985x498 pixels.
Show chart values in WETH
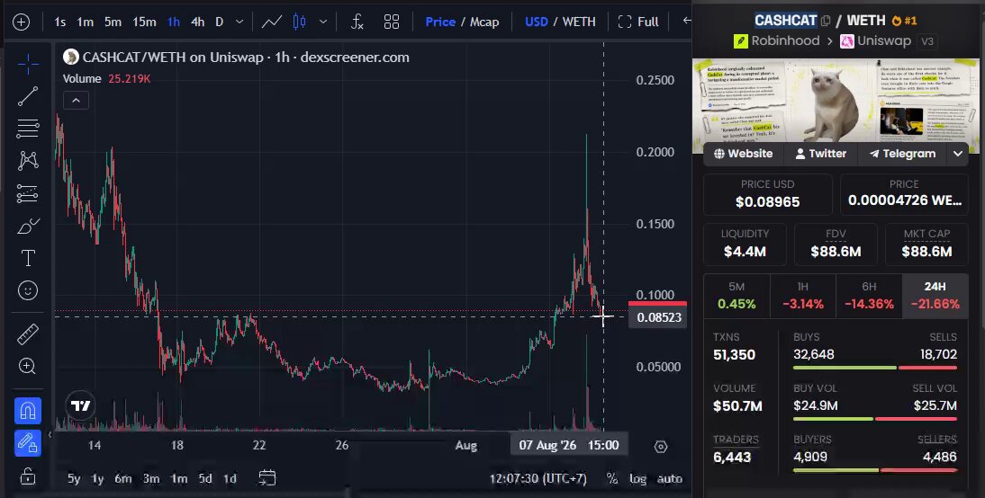click(x=579, y=22)
